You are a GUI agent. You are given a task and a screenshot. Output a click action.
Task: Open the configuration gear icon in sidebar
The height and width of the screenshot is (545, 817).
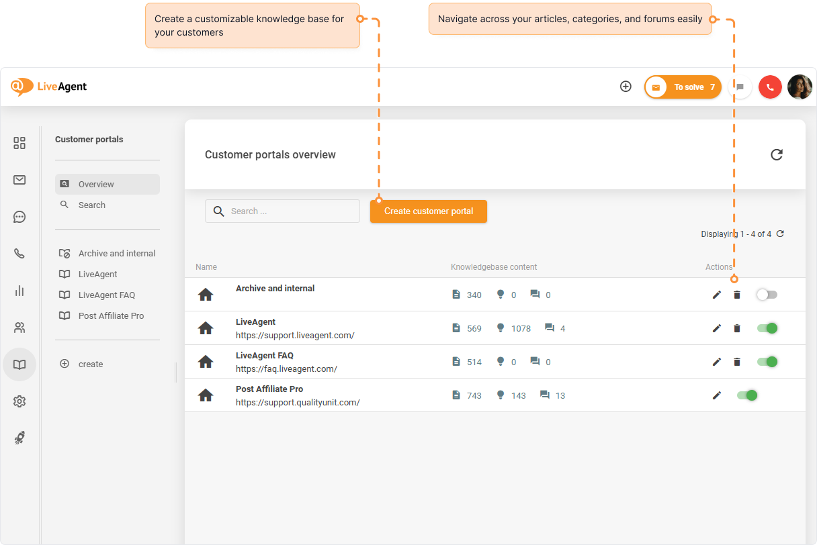[19, 401]
